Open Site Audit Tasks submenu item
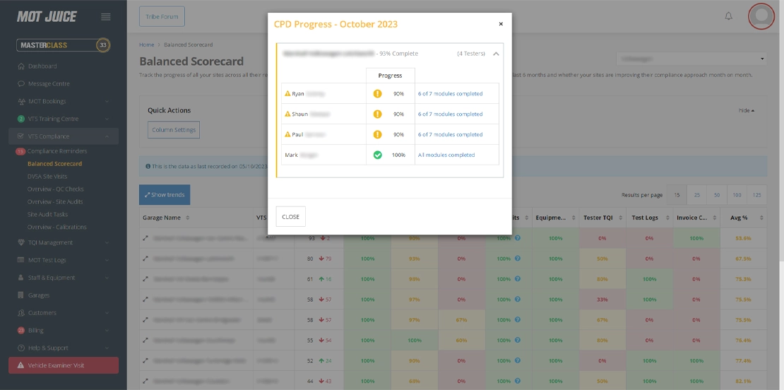 47,214
